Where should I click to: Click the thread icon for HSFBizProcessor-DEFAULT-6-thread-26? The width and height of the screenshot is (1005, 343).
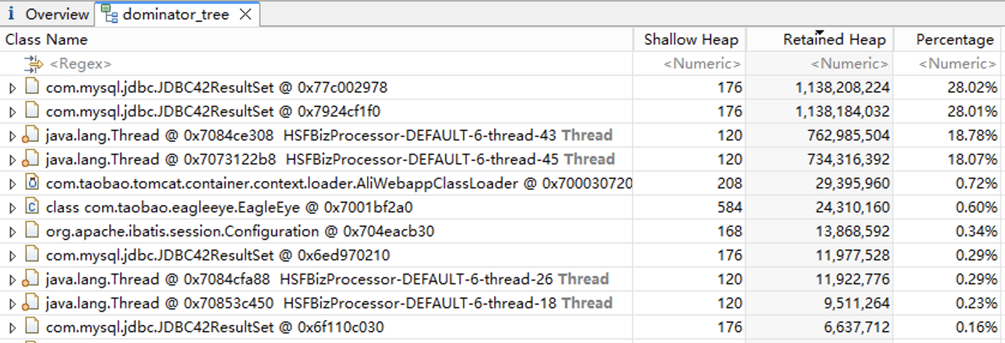click(31, 279)
